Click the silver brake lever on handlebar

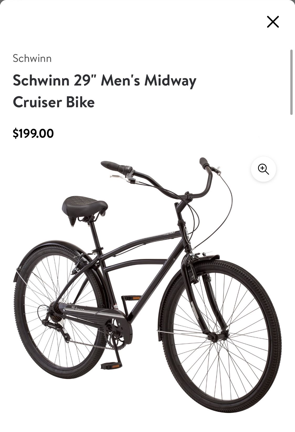(x=119, y=178)
